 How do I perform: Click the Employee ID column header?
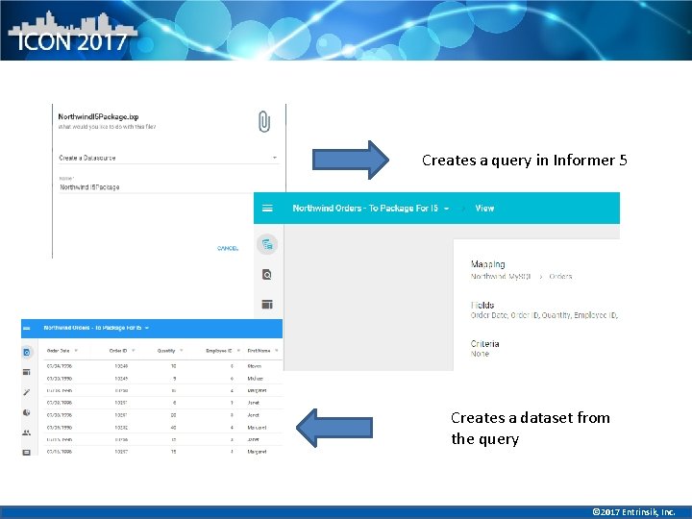pos(218,351)
